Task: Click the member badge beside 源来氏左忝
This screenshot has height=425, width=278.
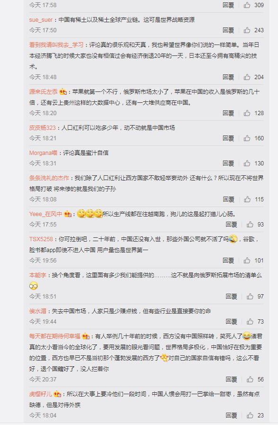Action: pyautogui.click(x=63, y=91)
